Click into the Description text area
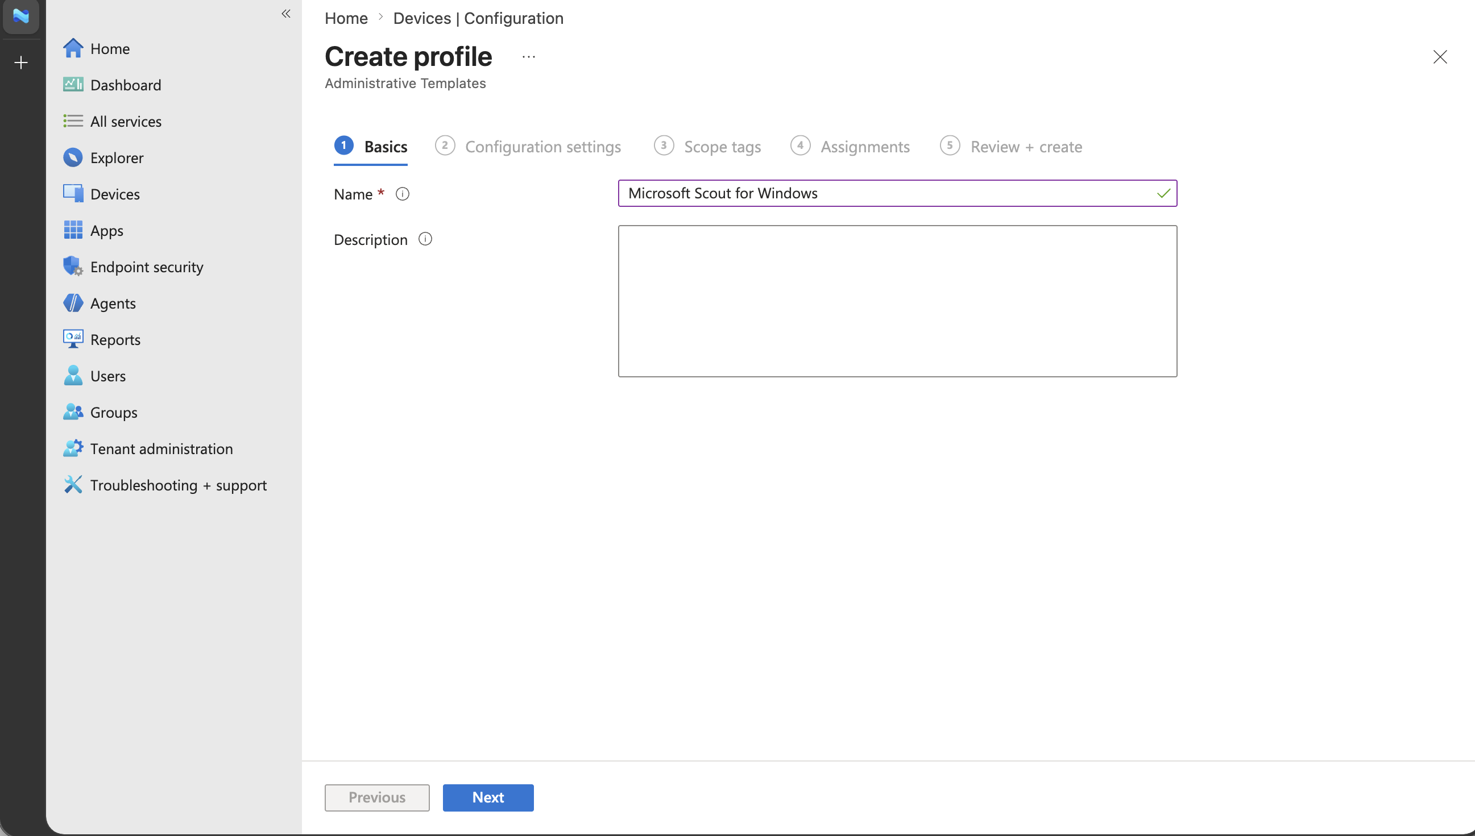Screen dimensions: 1475x836 point(898,301)
